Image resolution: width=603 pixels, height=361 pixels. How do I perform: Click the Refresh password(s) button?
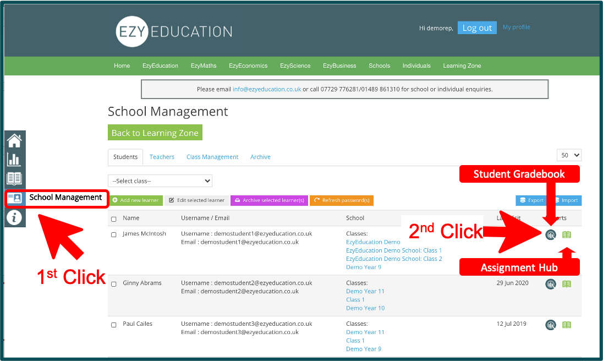pos(342,200)
